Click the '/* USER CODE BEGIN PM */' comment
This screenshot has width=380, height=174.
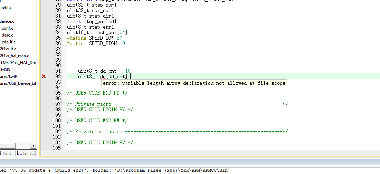click(x=100, y=110)
